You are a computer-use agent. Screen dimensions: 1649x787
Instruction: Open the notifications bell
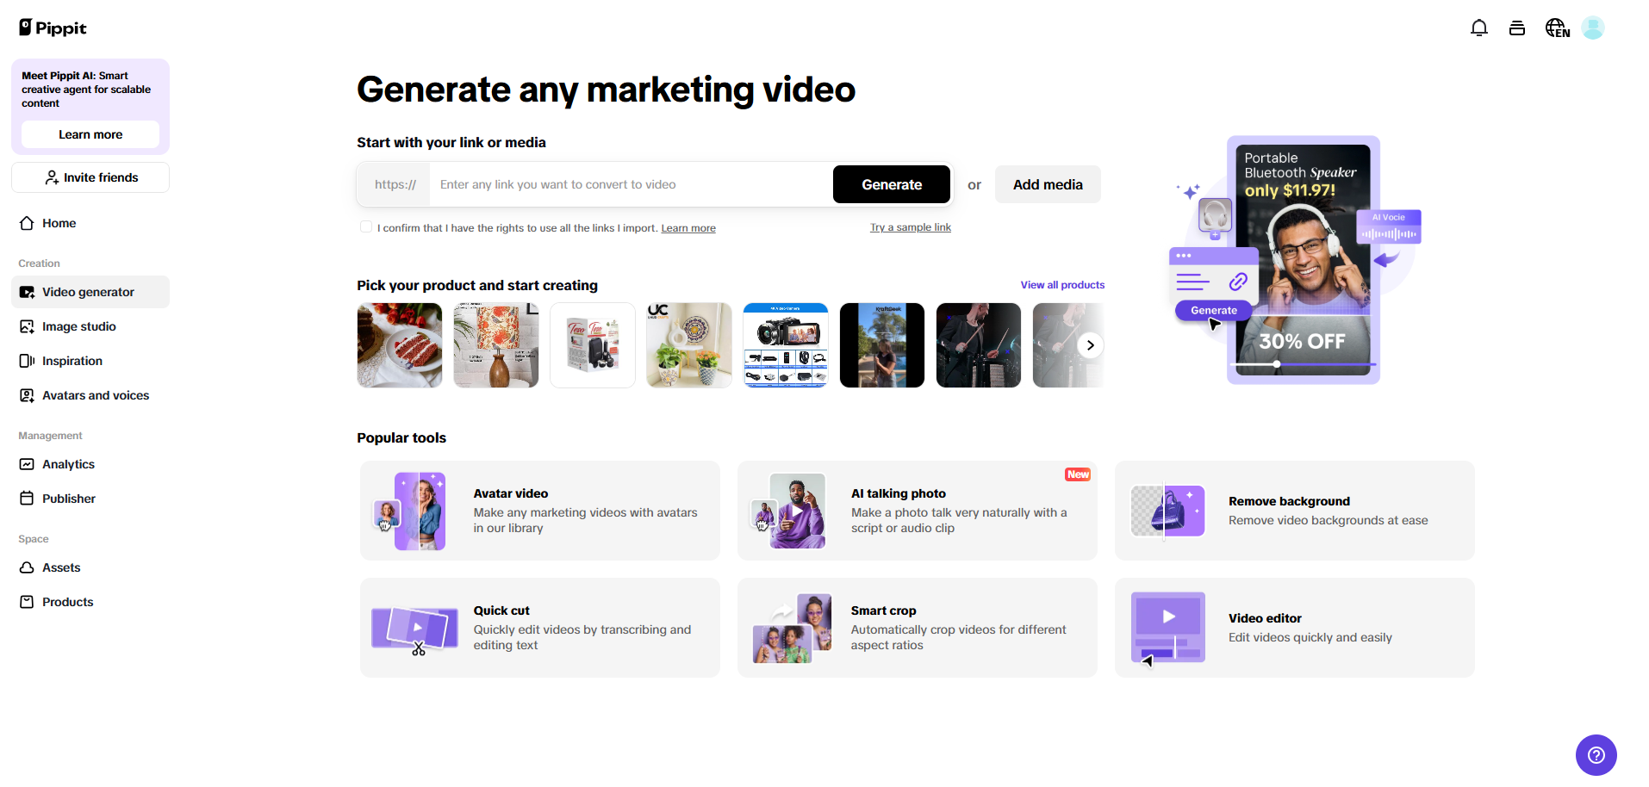pos(1479,28)
